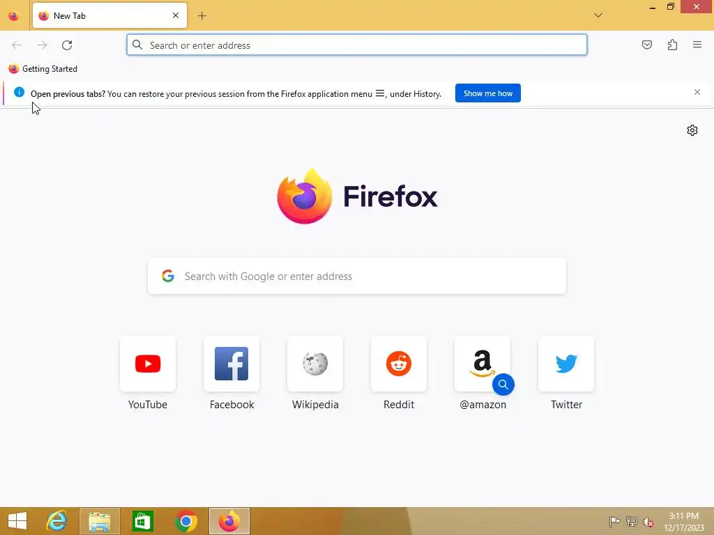Open the Windows Store taskbar icon
714x535 pixels.
pos(142,521)
